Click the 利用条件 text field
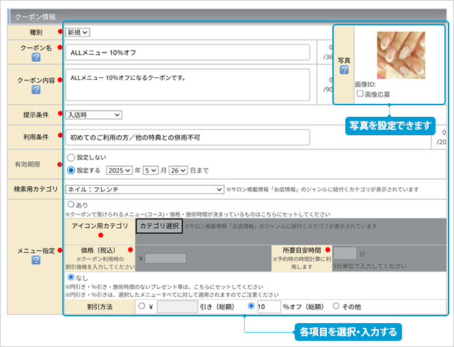The image size is (454, 347). (x=187, y=137)
